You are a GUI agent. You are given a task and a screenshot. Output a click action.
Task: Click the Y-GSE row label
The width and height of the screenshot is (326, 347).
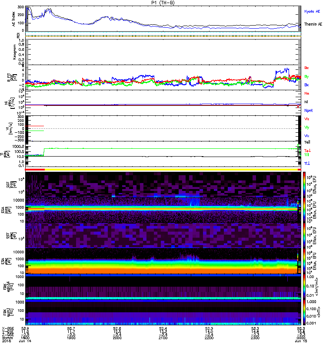click(8, 331)
